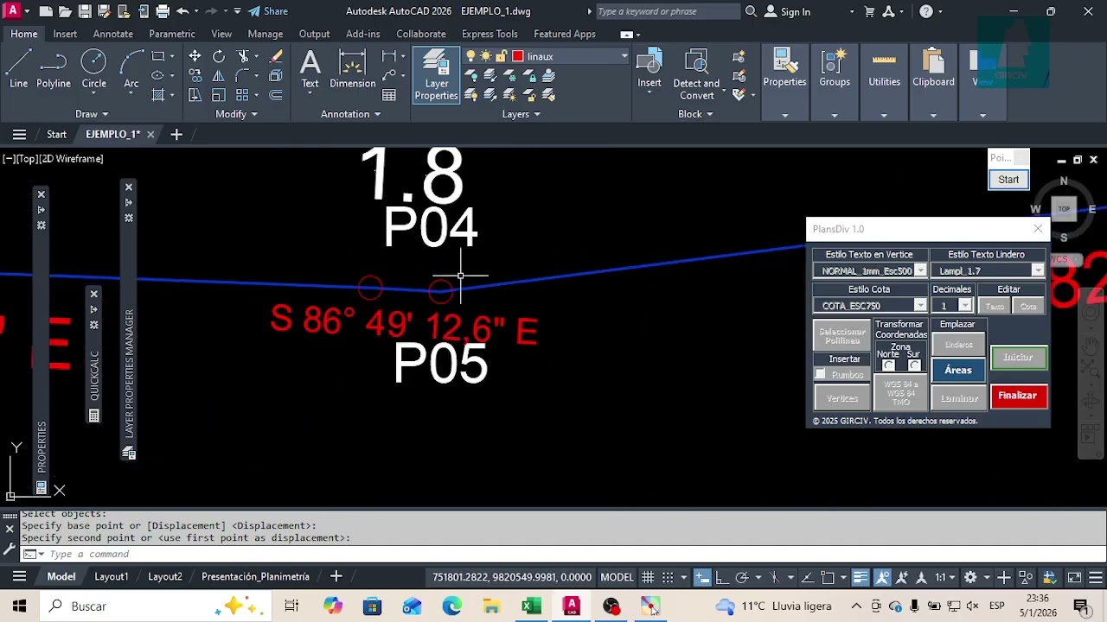Open the Estilo Texto en Vertice dropdown
The height and width of the screenshot is (622, 1107).
click(x=920, y=270)
